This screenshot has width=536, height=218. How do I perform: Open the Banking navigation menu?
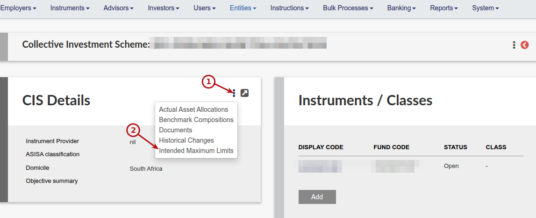(x=401, y=8)
